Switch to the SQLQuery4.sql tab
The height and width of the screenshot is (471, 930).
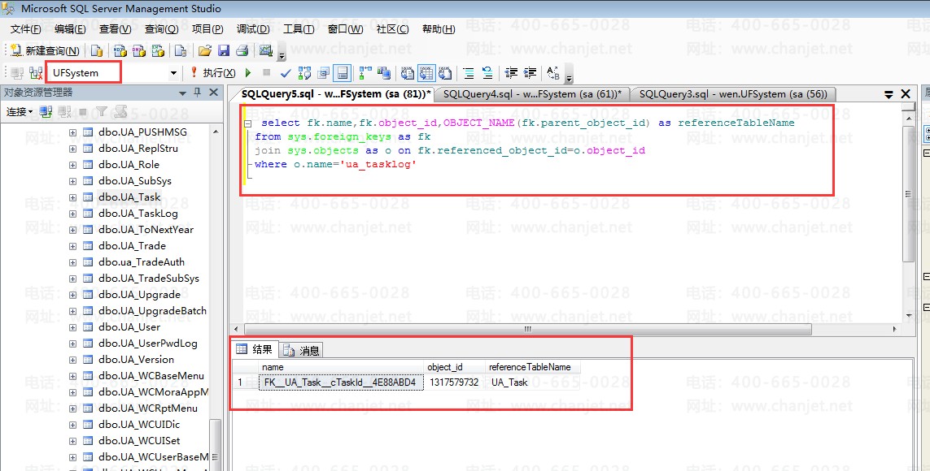(531, 94)
